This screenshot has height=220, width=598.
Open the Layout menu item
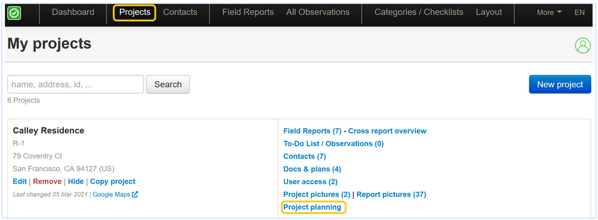488,12
